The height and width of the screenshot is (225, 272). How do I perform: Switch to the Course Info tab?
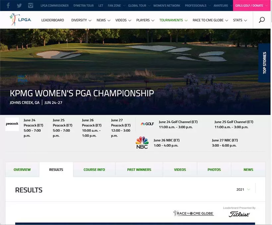click(x=94, y=170)
